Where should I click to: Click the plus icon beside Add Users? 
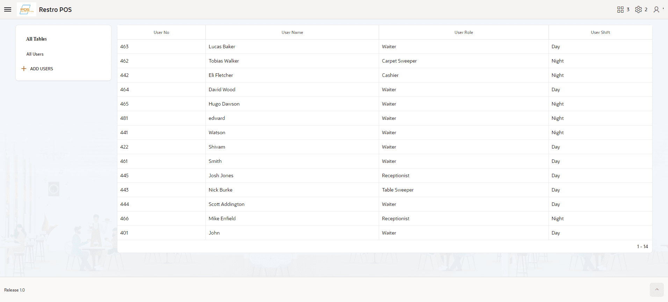click(24, 69)
